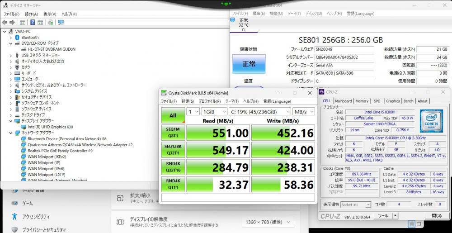The image size is (452, 233).
Task: Open プライバシーとセキュリティ settings category
Action: [x=44, y=229]
